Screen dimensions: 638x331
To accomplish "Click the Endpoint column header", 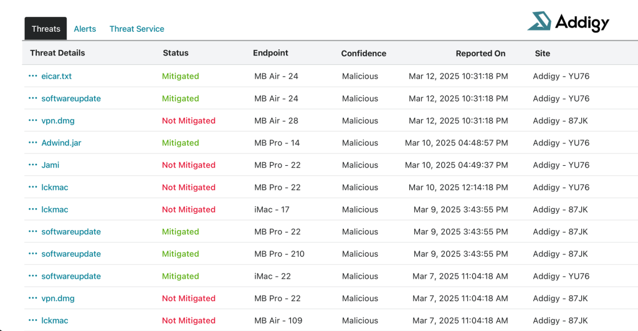I will 270,53.
